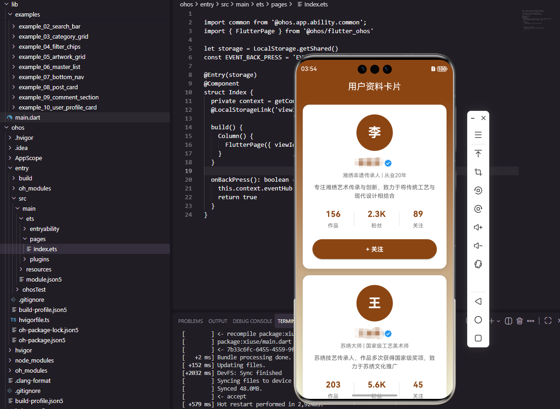Viewport: 560px width, 409px height.
Task: Expand the ohosTest folder
Action: (17, 289)
